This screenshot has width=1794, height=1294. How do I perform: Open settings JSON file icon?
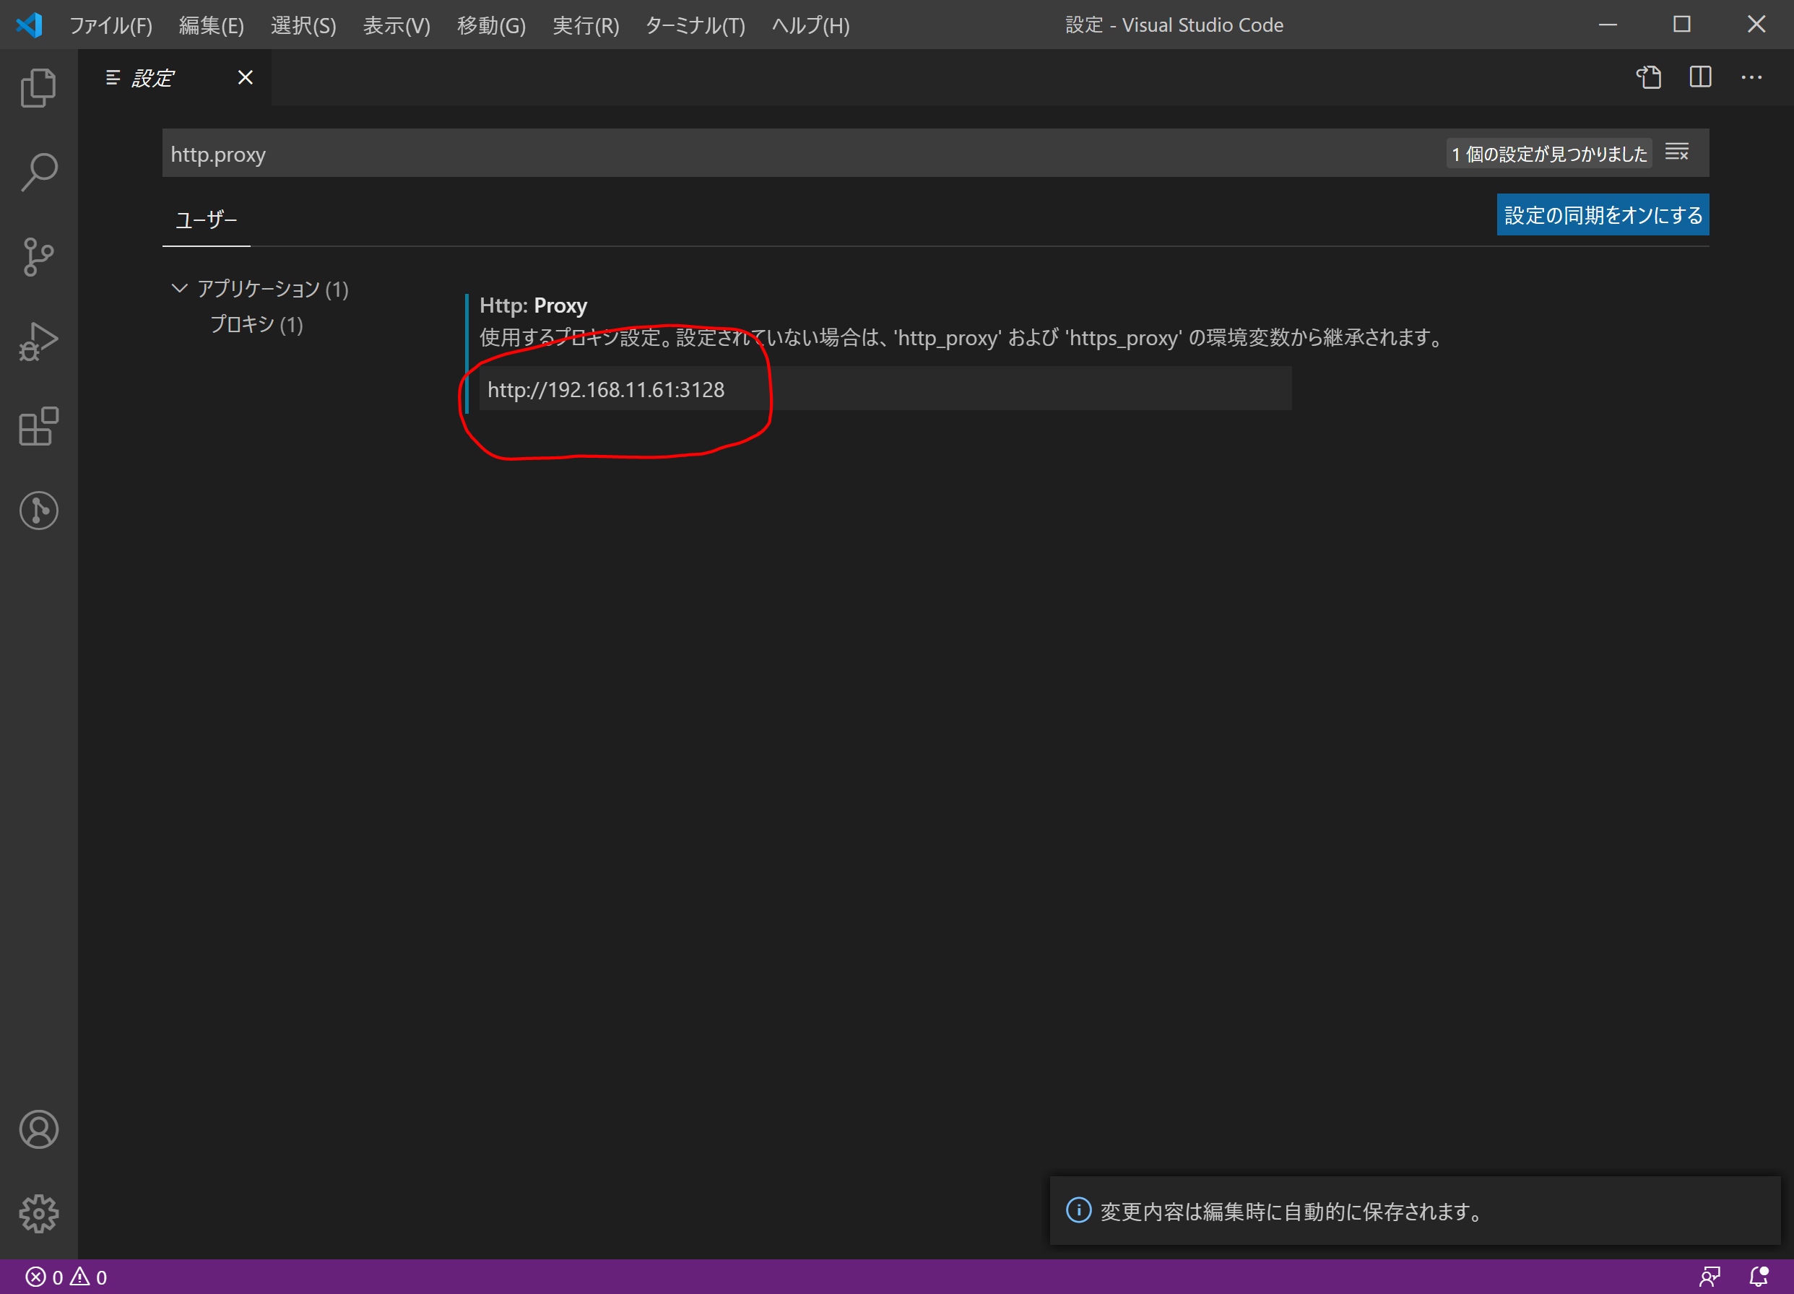[x=1648, y=77]
